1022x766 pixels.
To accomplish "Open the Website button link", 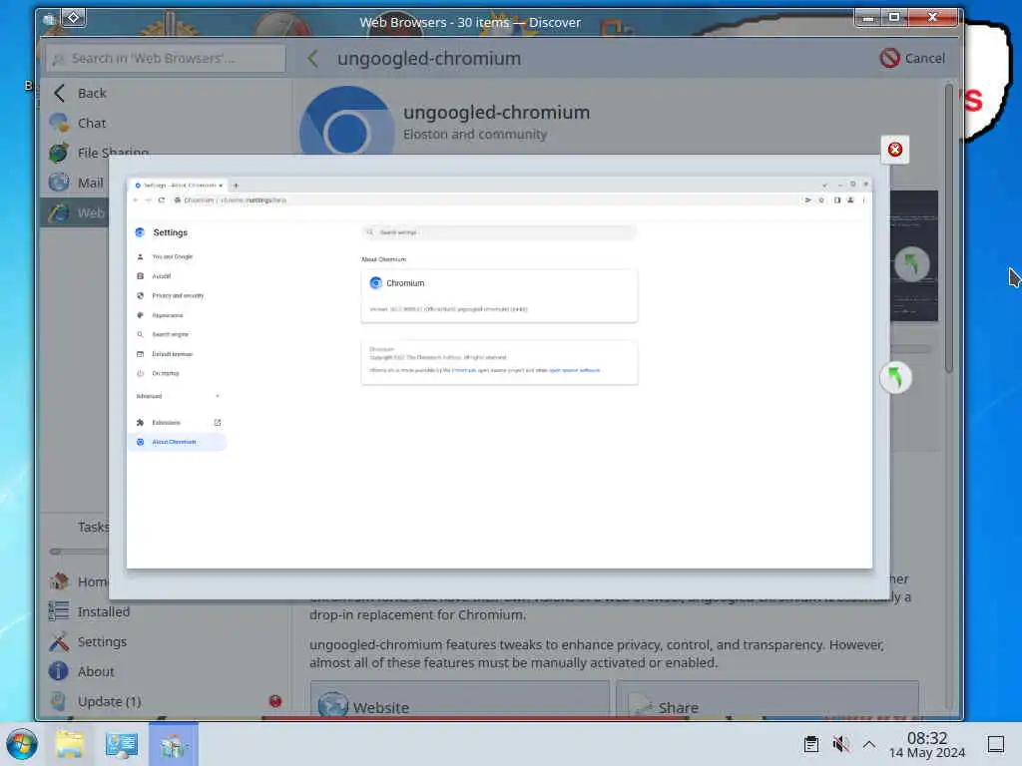I will (460, 701).
